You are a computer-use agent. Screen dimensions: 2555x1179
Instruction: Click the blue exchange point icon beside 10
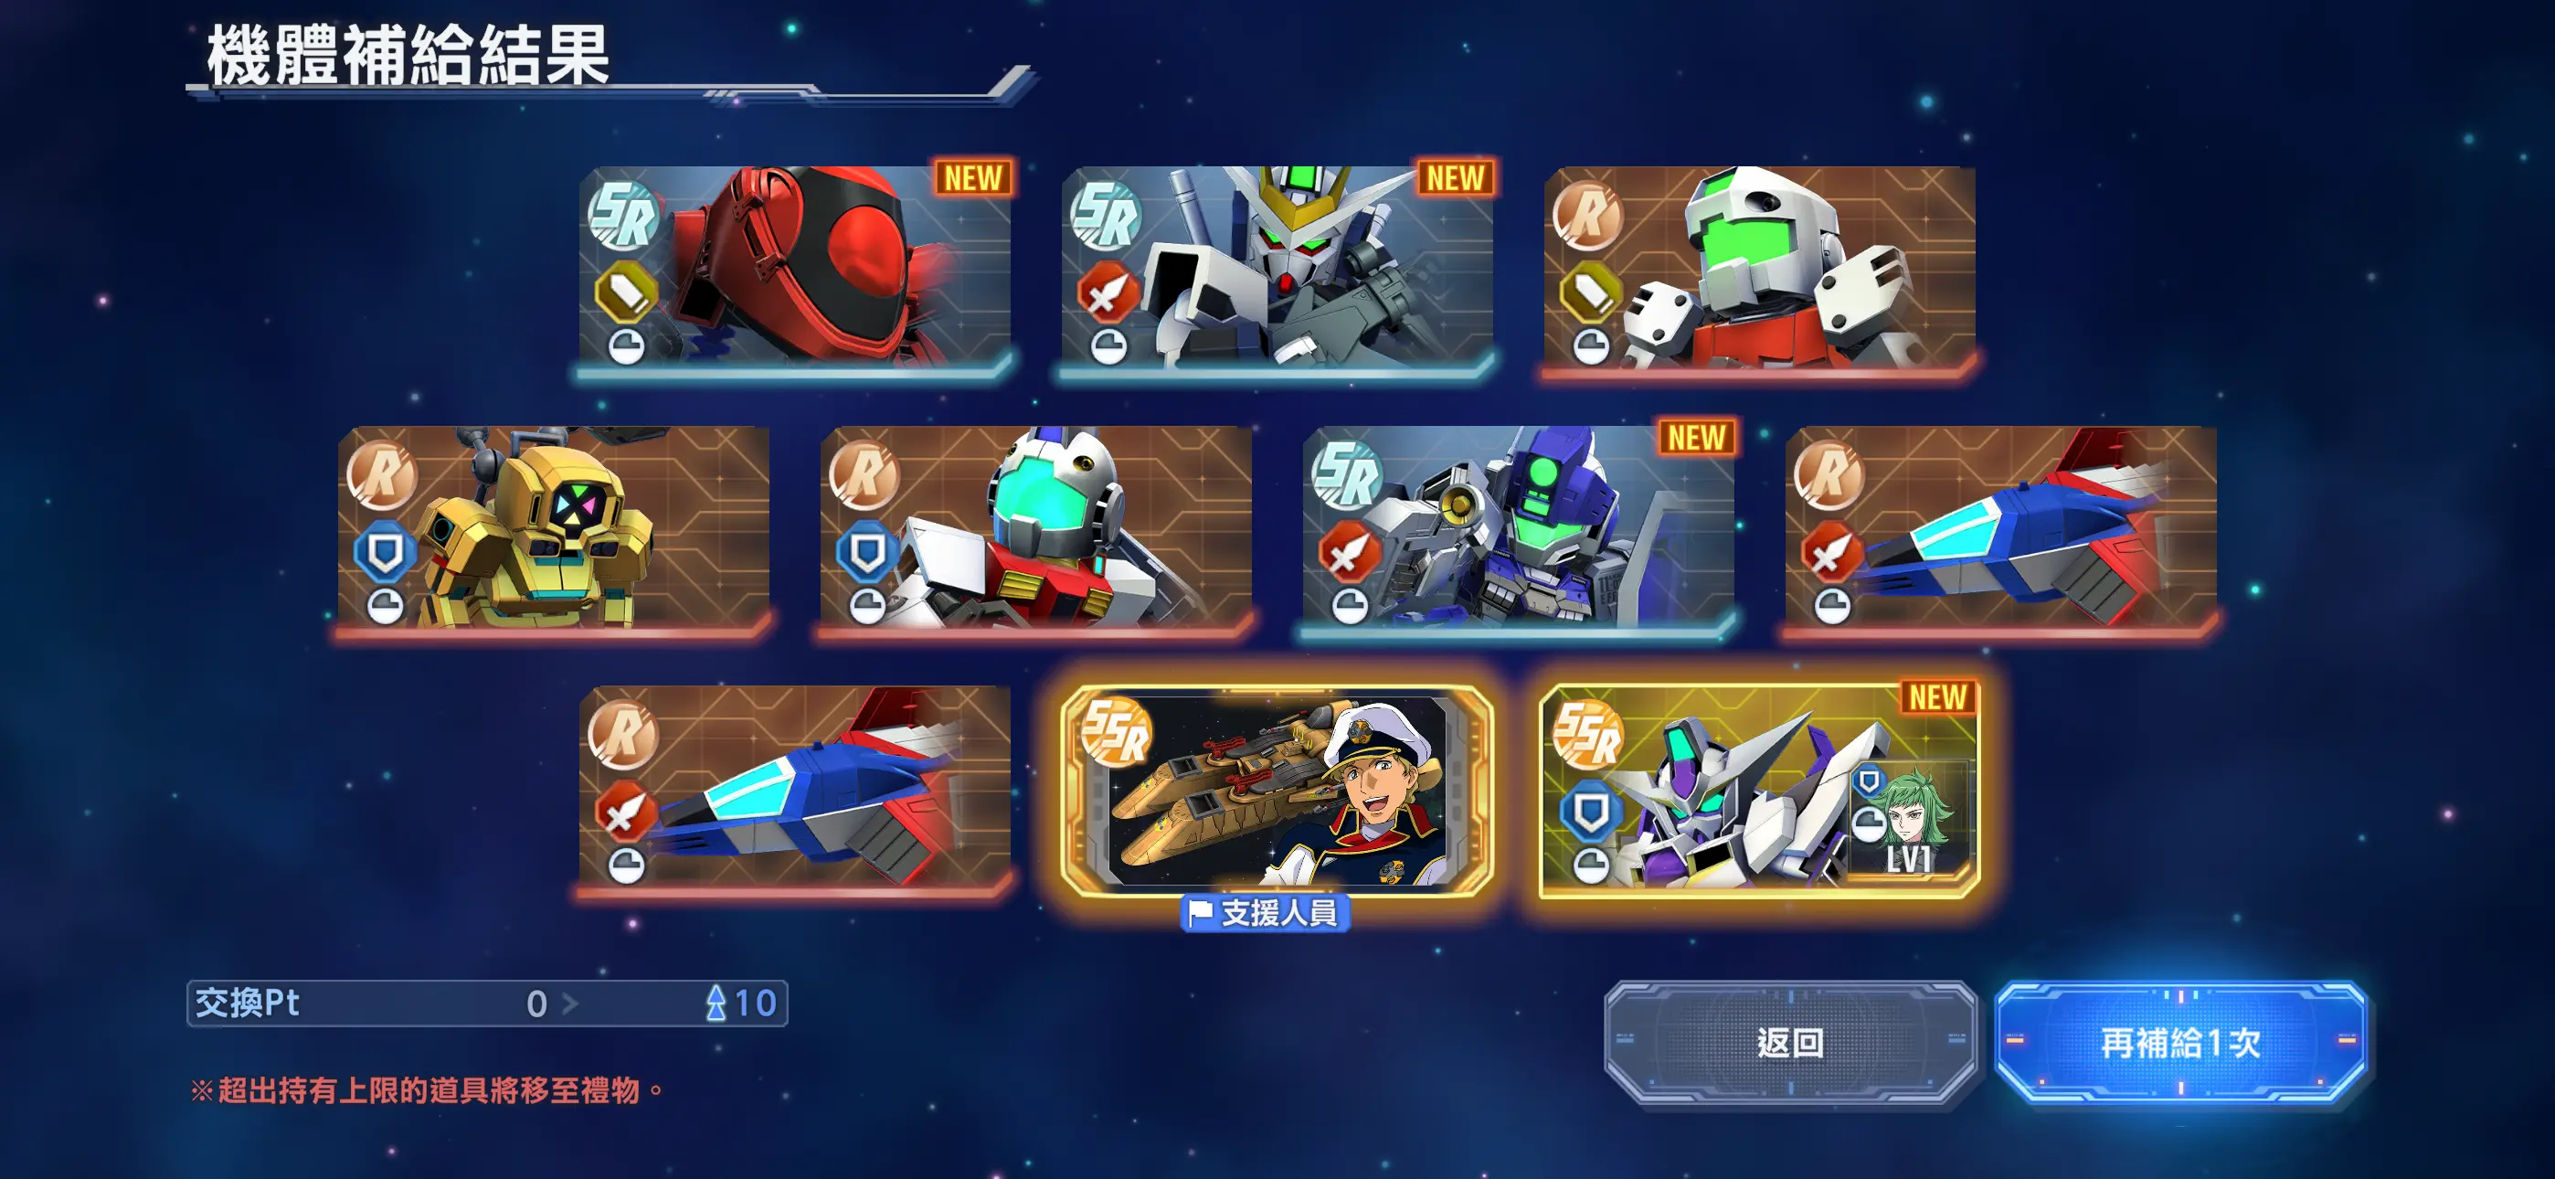pyautogui.click(x=716, y=1003)
